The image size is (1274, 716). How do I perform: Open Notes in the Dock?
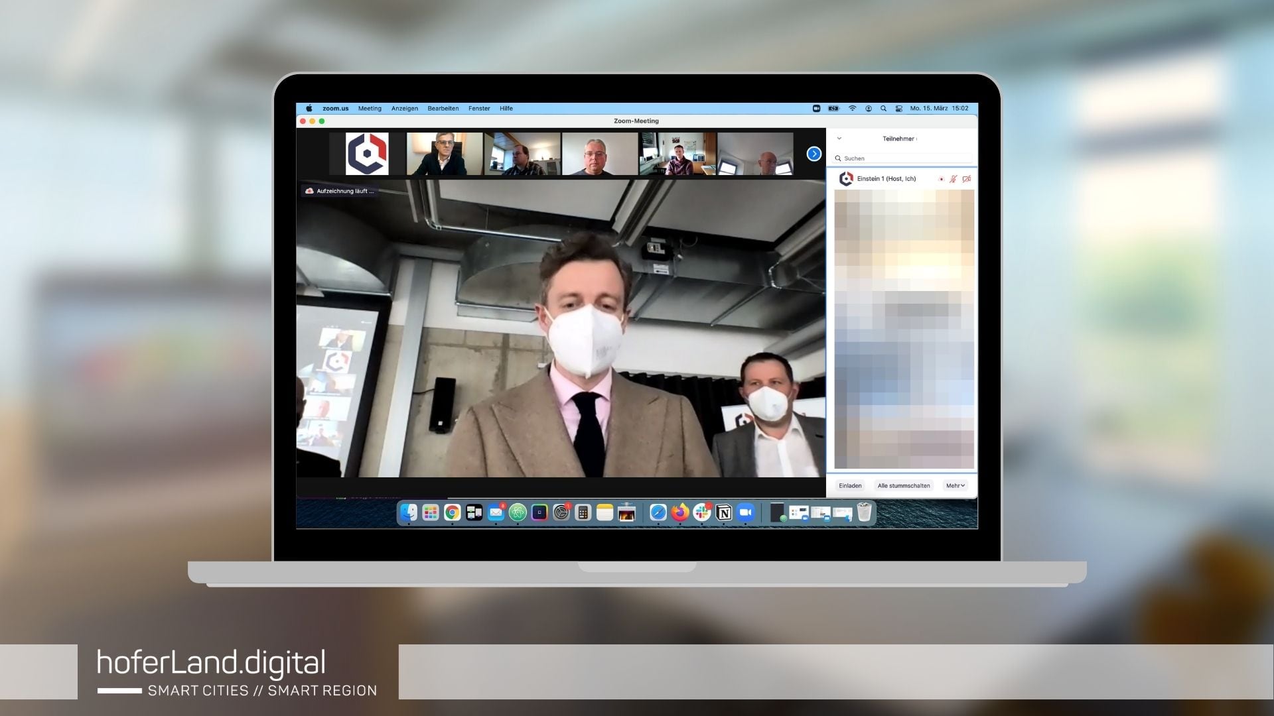tap(604, 512)
